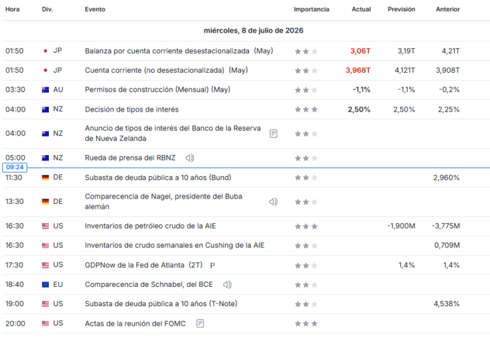The height and width of the screenshot is (338, 490).
Task: Click New Zealand flag in Decisión de tipos row
Action: point(46,109)
